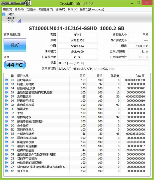The height and width of the screenshot is (180, 154).
Task: Click status icon for attribute 01 讀取錯誤率
Action: (x=6, y=80)
